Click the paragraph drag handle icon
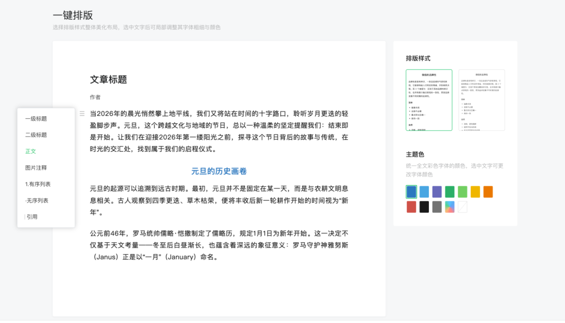This screenshot has width=565, height=323. pyautogui.click(x=82, y=113)
